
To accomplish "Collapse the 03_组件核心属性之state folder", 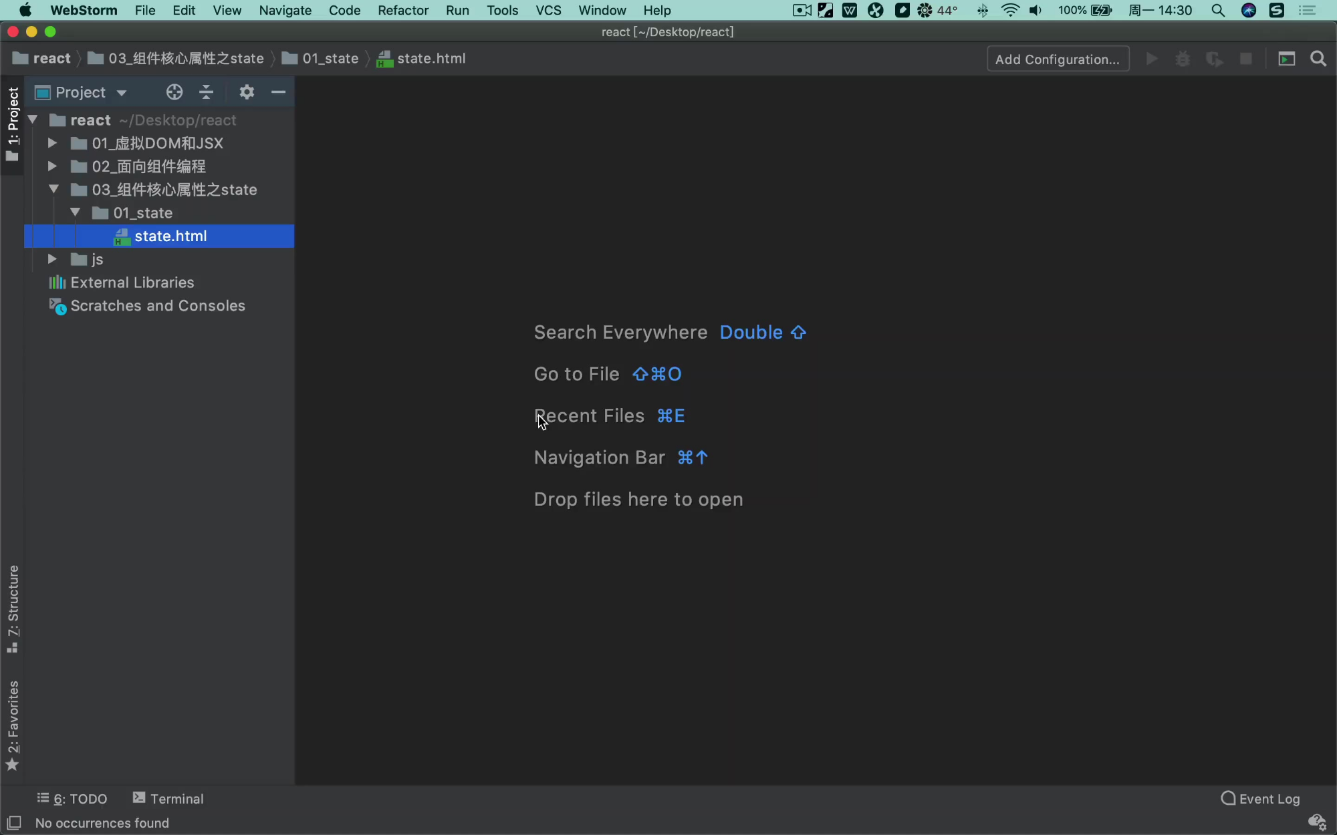I will point(53,190).
